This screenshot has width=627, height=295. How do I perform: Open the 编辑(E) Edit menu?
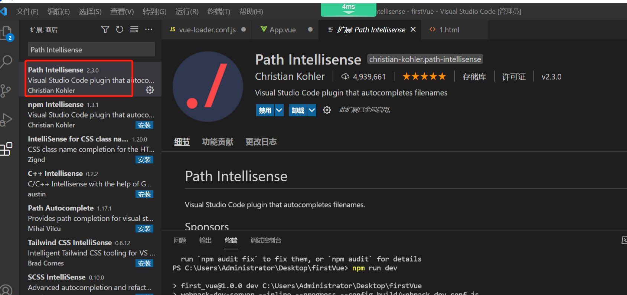[59, 11]
